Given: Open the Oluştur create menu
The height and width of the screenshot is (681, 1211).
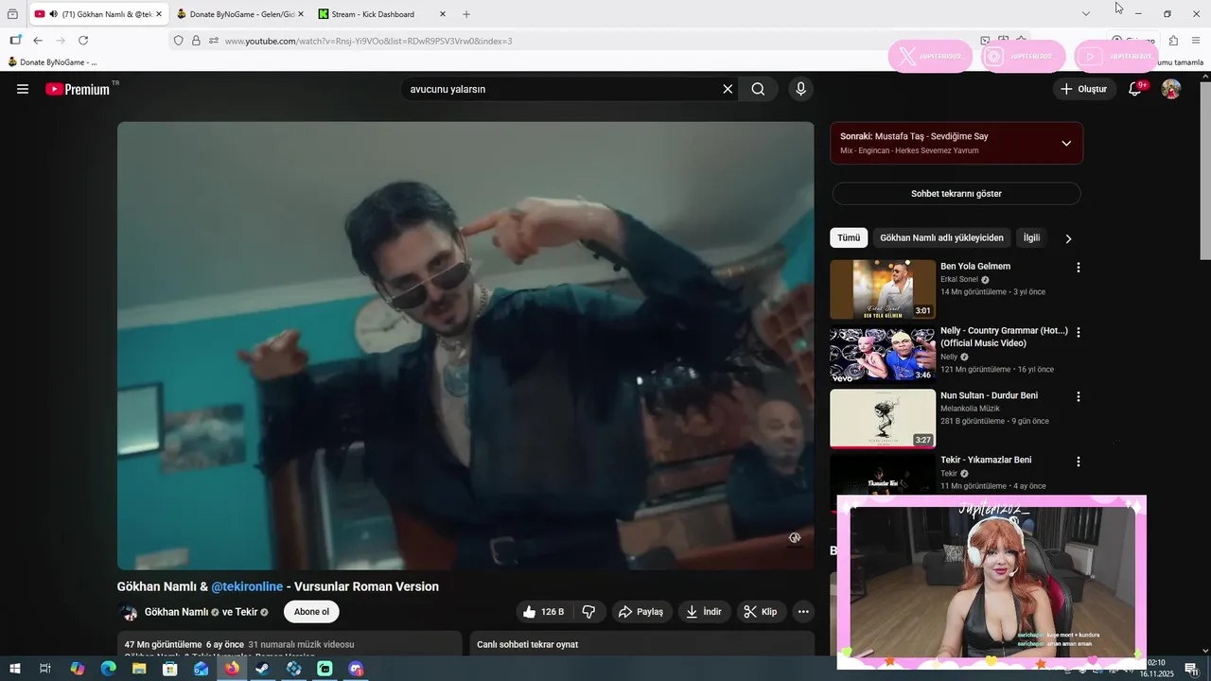Looking at the screenshot, I should 1083,89.
